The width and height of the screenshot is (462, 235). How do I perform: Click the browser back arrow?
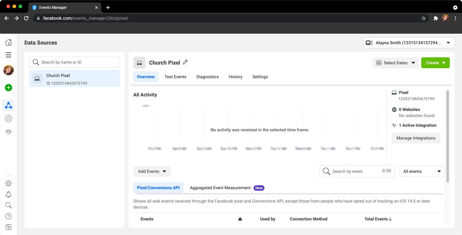(x=7, y=18)
